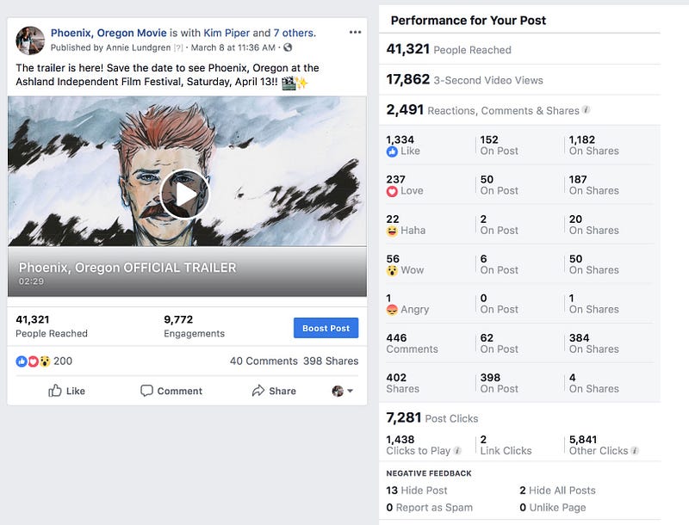Click the public globe audience icon
Image resolution: width=689 pixels, height=525 pixels.
coord(288,47)
